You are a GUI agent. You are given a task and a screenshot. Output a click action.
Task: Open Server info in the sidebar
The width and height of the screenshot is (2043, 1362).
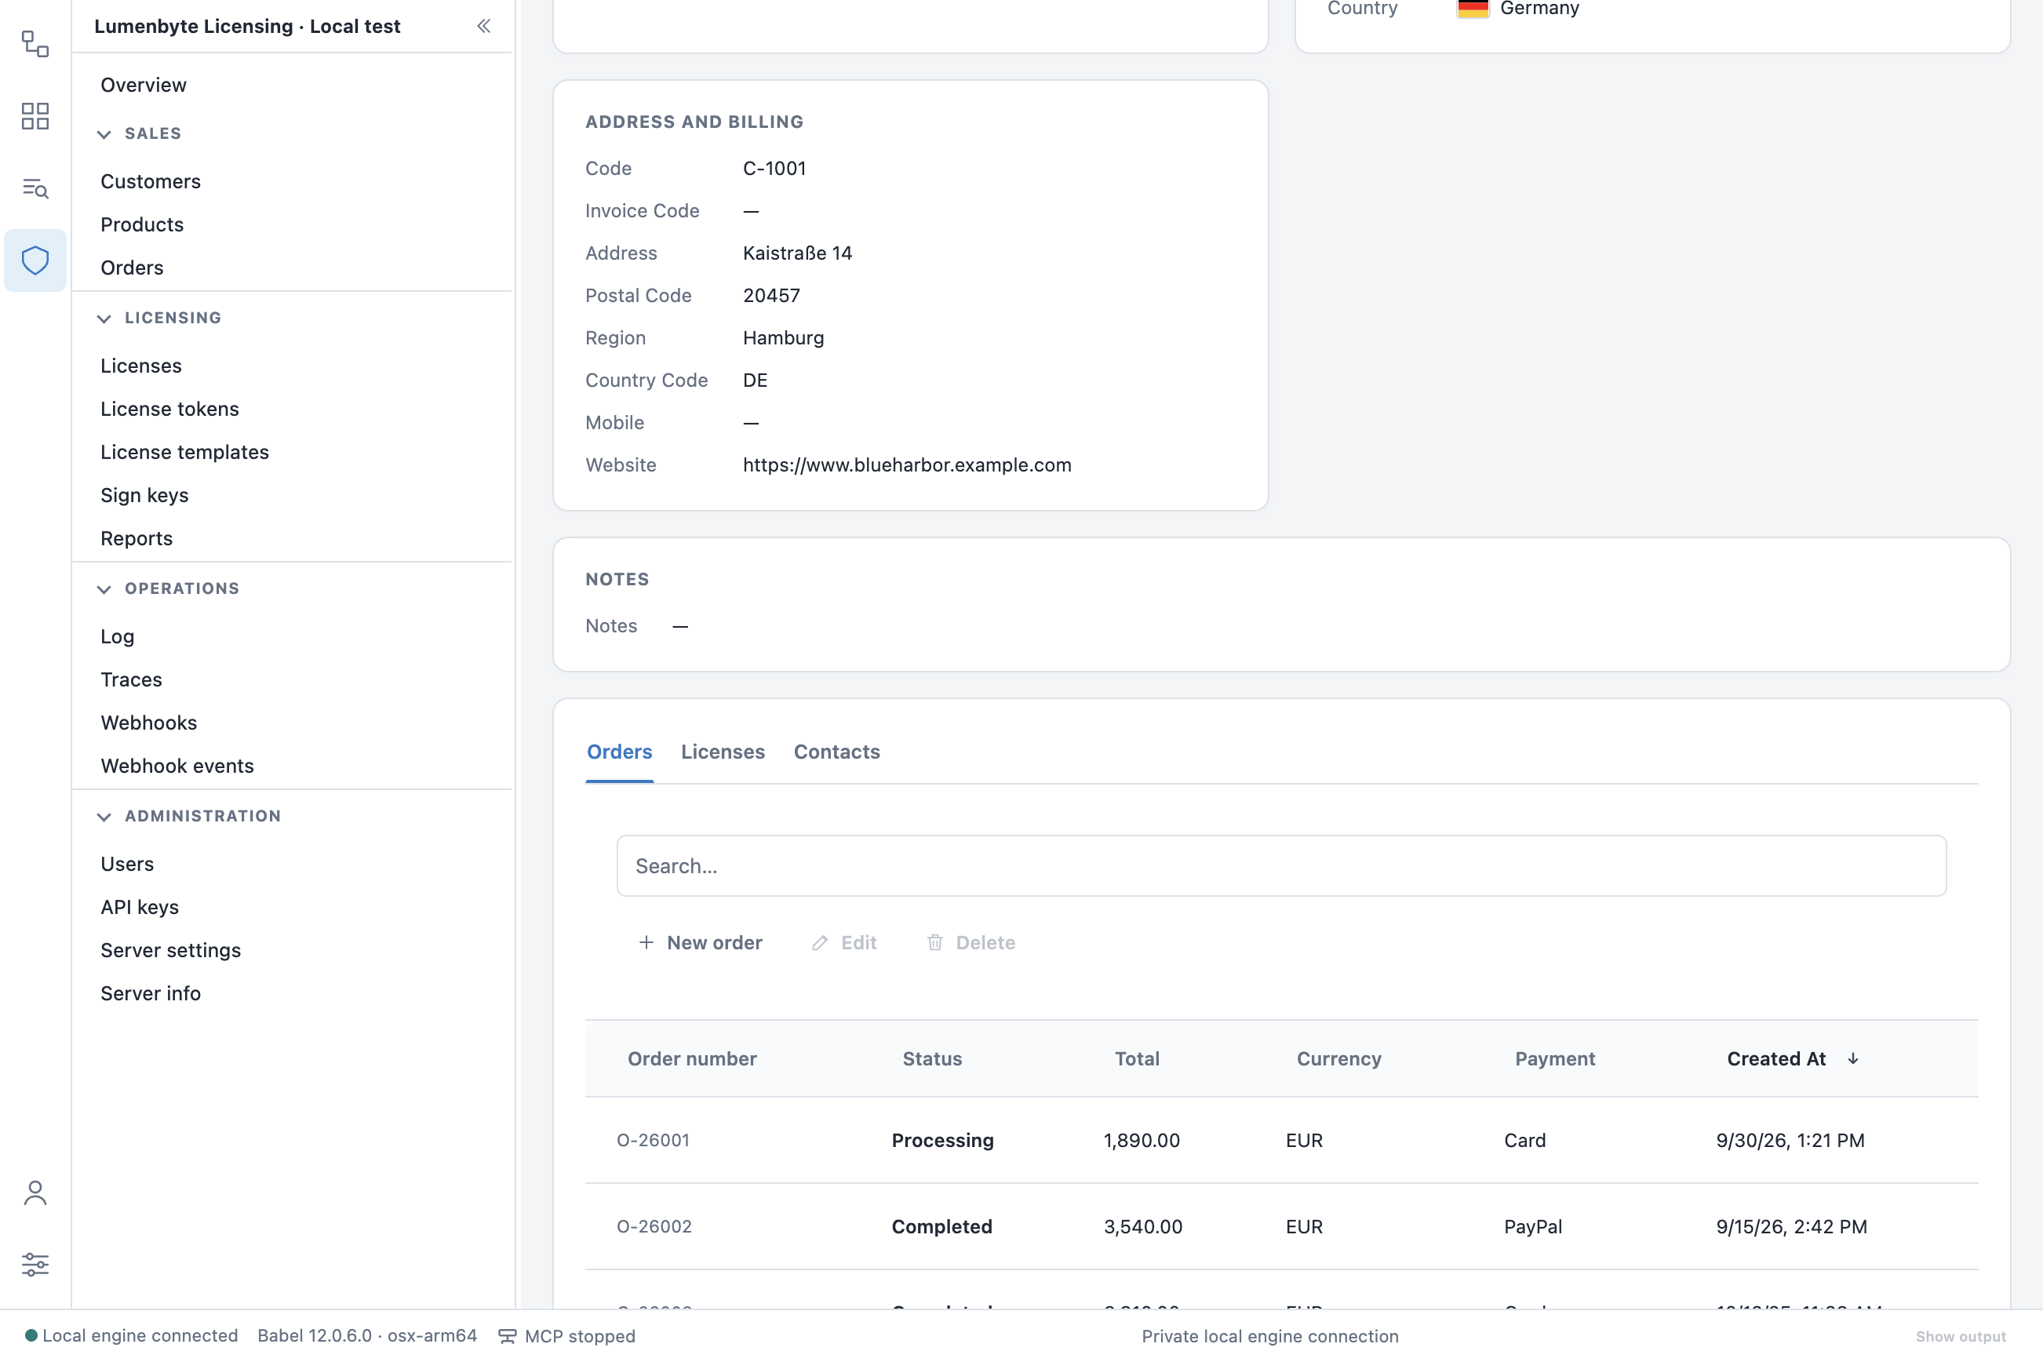click(151, 992)
